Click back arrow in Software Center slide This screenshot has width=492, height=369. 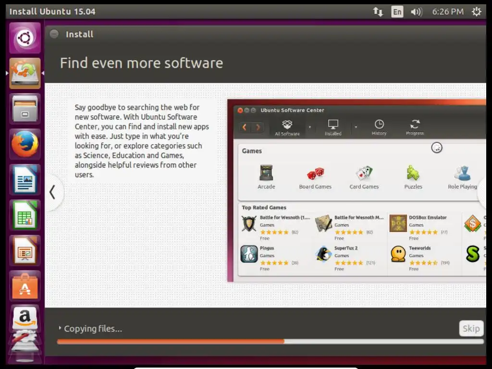(245, 127)
